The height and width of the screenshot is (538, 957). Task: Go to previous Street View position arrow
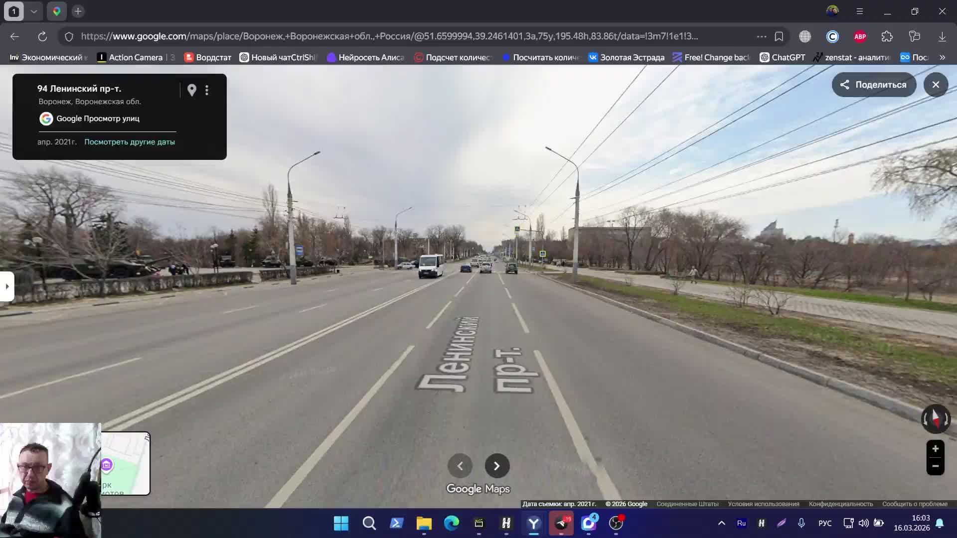click(460, 466)
